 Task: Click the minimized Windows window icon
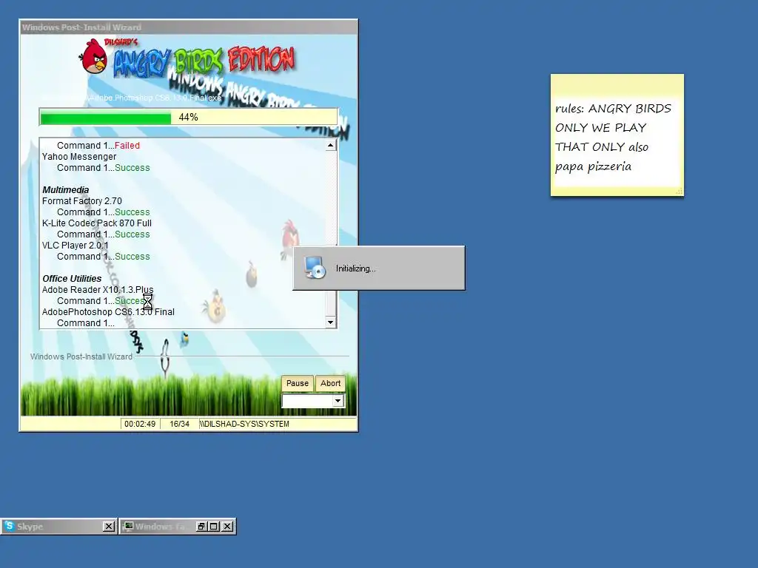coord(127,527)
